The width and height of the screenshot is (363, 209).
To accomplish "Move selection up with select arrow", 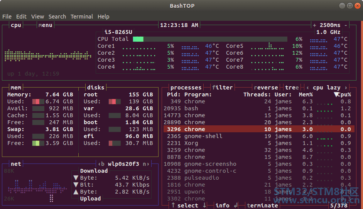I will pos(173,205).
